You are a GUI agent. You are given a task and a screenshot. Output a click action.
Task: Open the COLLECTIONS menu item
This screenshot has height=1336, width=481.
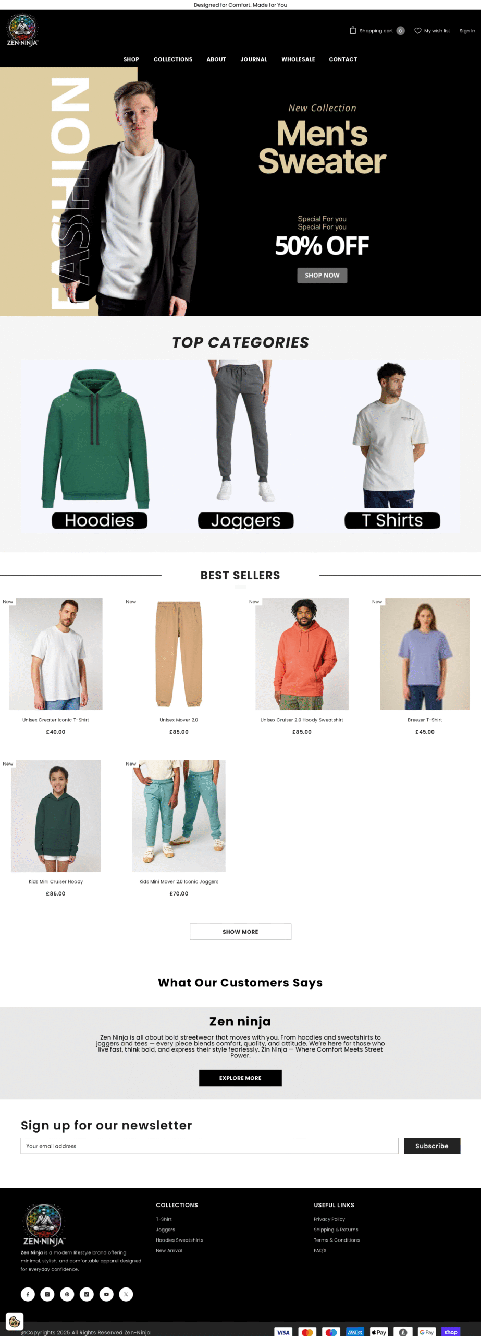click(173, 59)
